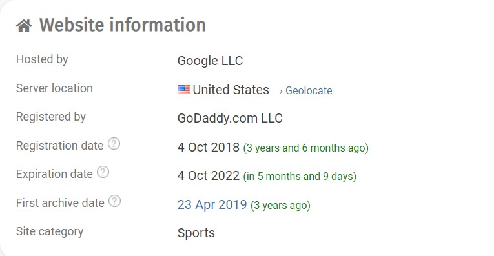Click the Website information heading

tap(123, 25)
